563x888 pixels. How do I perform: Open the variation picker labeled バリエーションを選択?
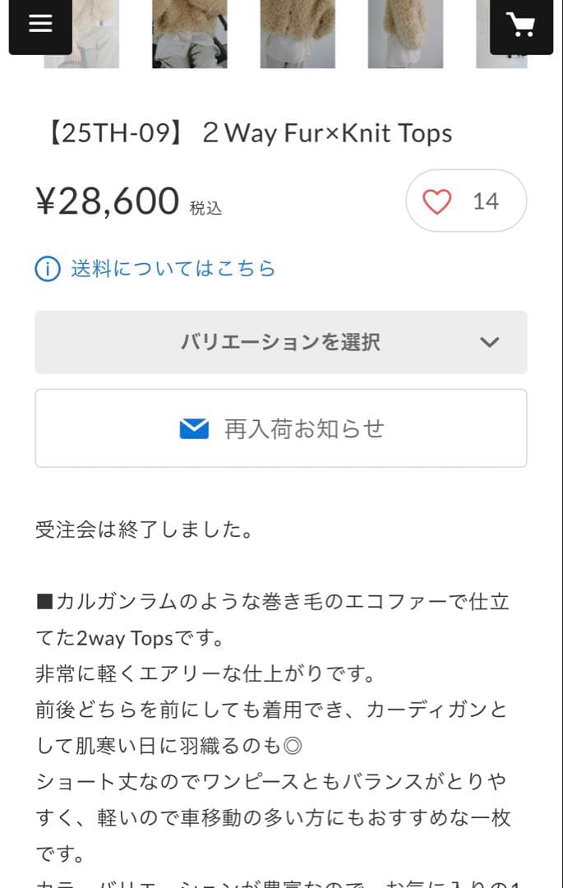[x=281, y=342]
